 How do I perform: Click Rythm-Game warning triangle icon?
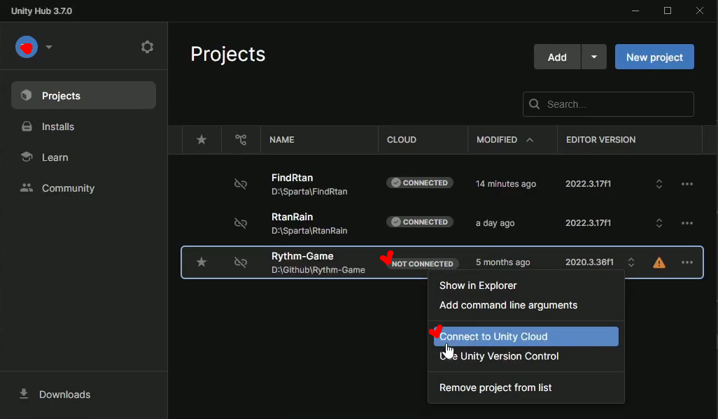pyautogui.click(x=659, y=263)
